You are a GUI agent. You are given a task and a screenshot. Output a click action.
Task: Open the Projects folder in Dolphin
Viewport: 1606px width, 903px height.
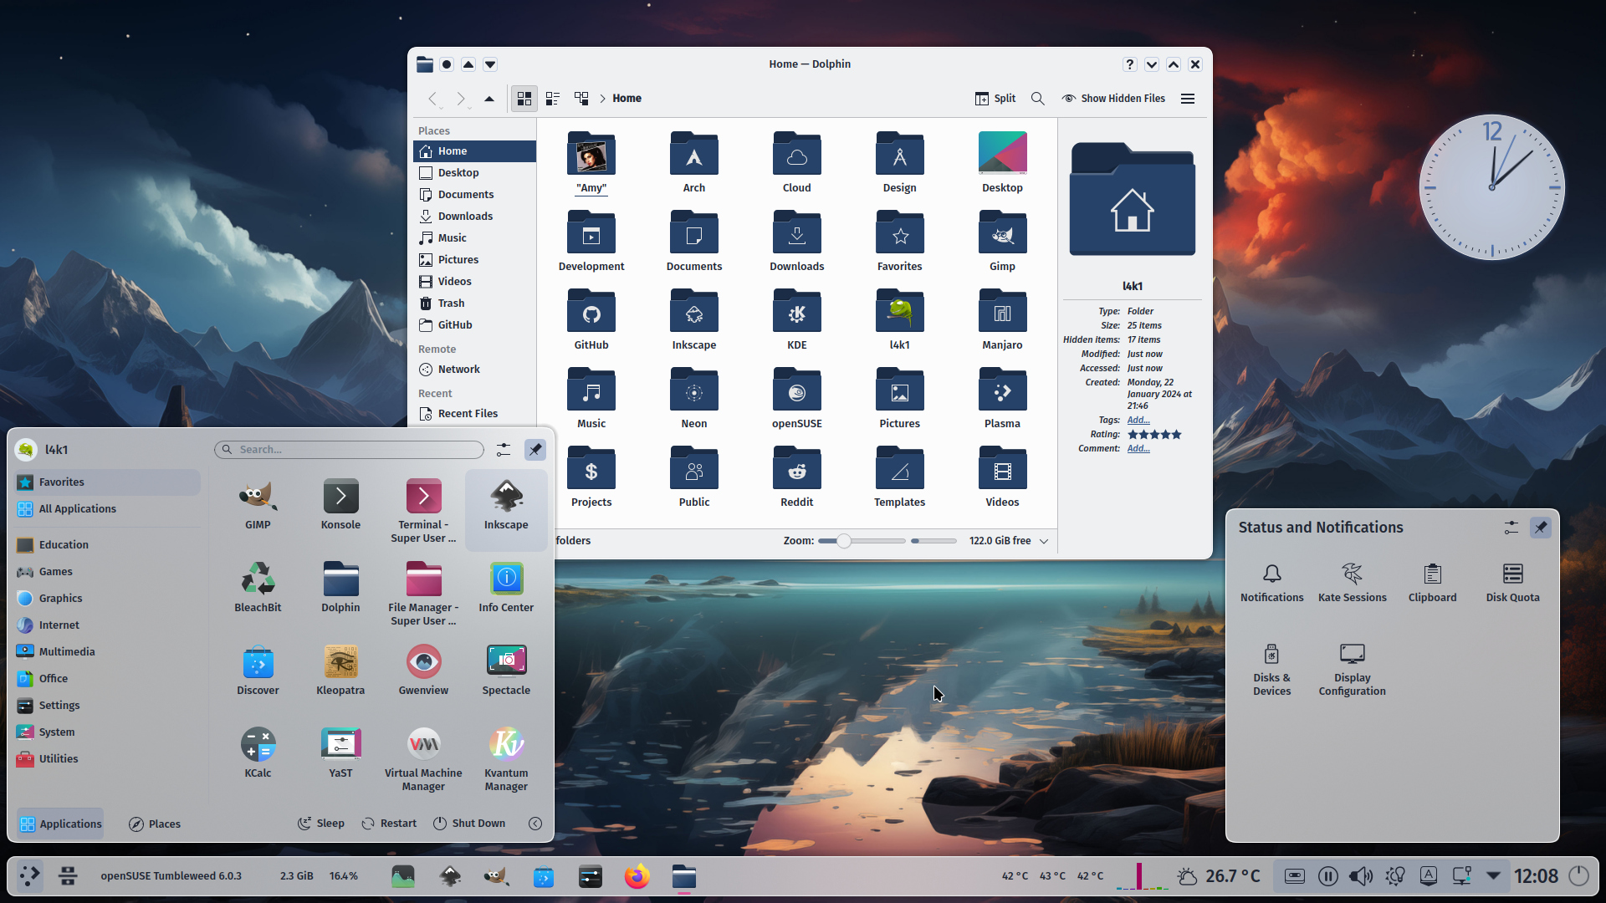click(591, 477)
